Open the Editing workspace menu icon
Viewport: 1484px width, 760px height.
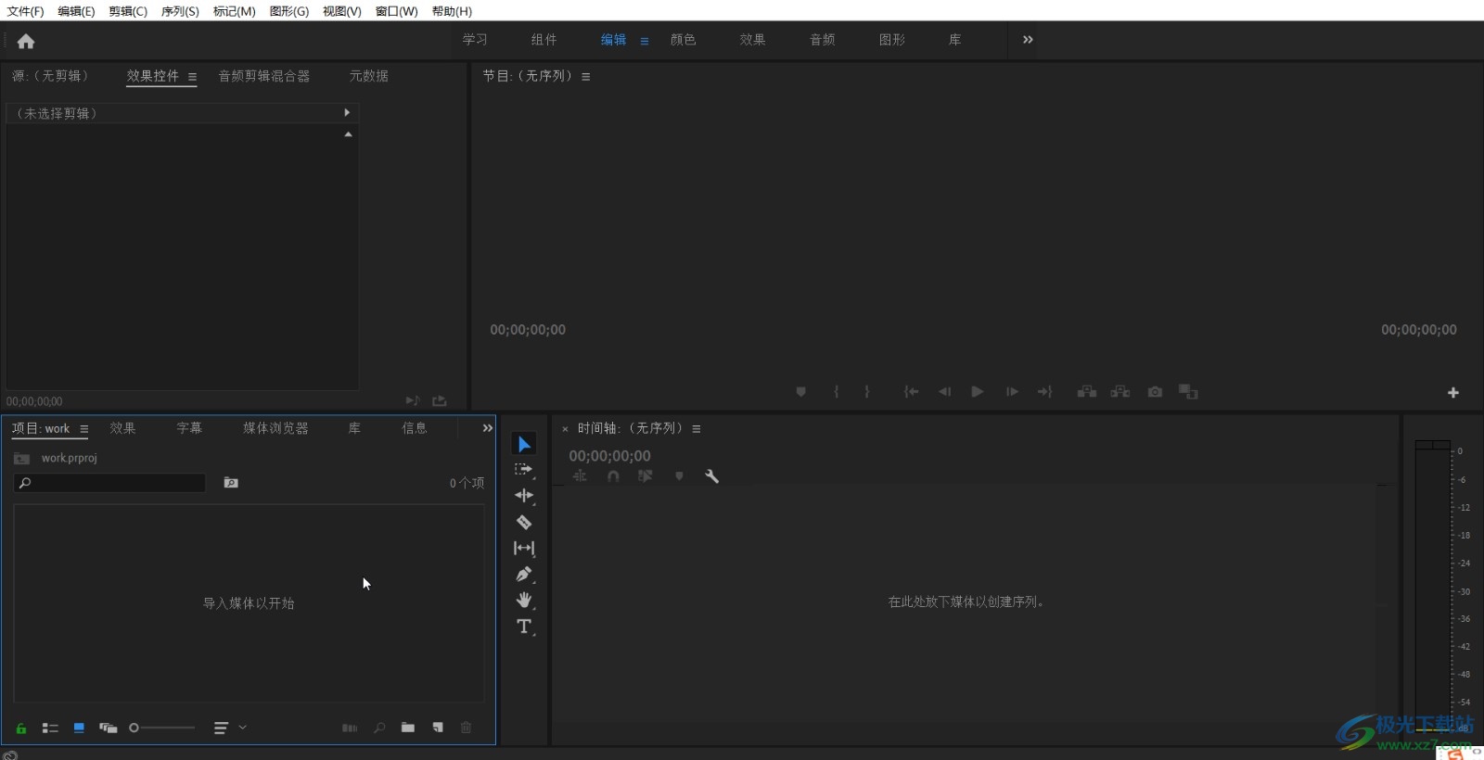pos(644,41)
